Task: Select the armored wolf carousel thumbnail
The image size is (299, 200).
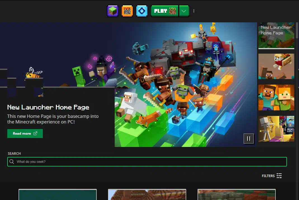Action: (x=276, y=66)
